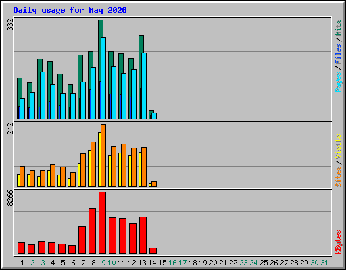Click the yellow visits bar for day 8
Viewport: 346px width, 270px height.
(89, 168)
